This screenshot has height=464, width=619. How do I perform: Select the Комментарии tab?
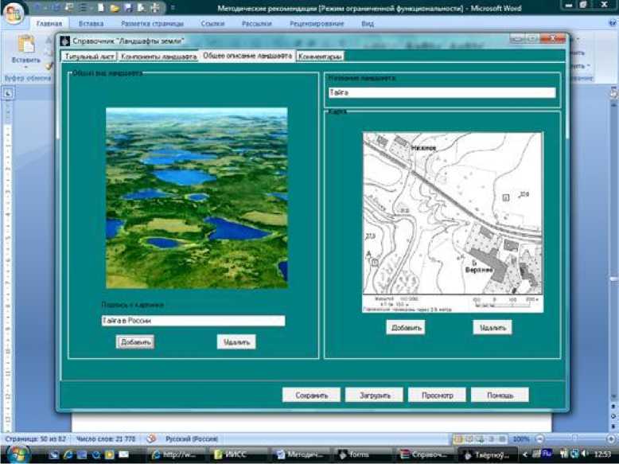(320, 57)
